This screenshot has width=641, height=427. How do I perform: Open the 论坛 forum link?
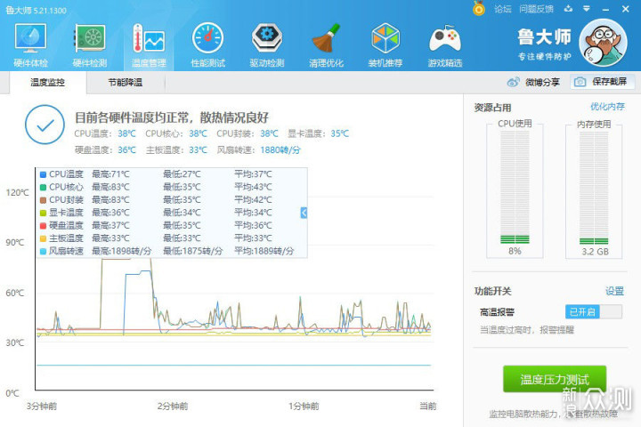tap(502, 9)
